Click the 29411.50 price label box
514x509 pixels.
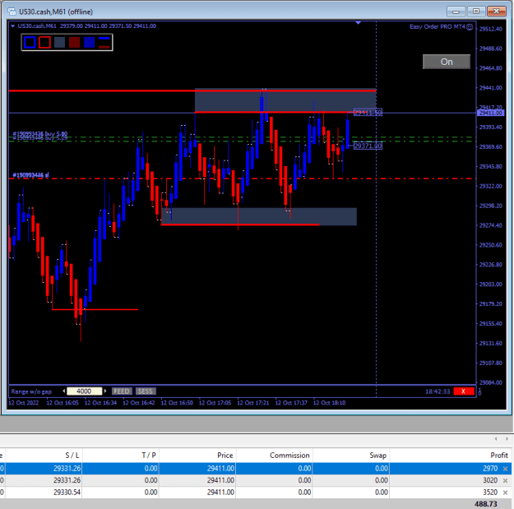(368, 113)
